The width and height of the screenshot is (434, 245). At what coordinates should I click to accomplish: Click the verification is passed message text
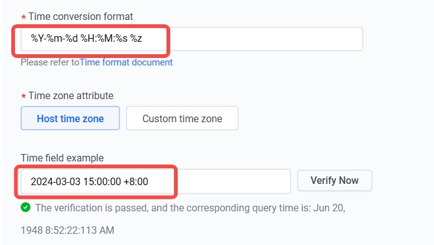[x=190, y=208]
